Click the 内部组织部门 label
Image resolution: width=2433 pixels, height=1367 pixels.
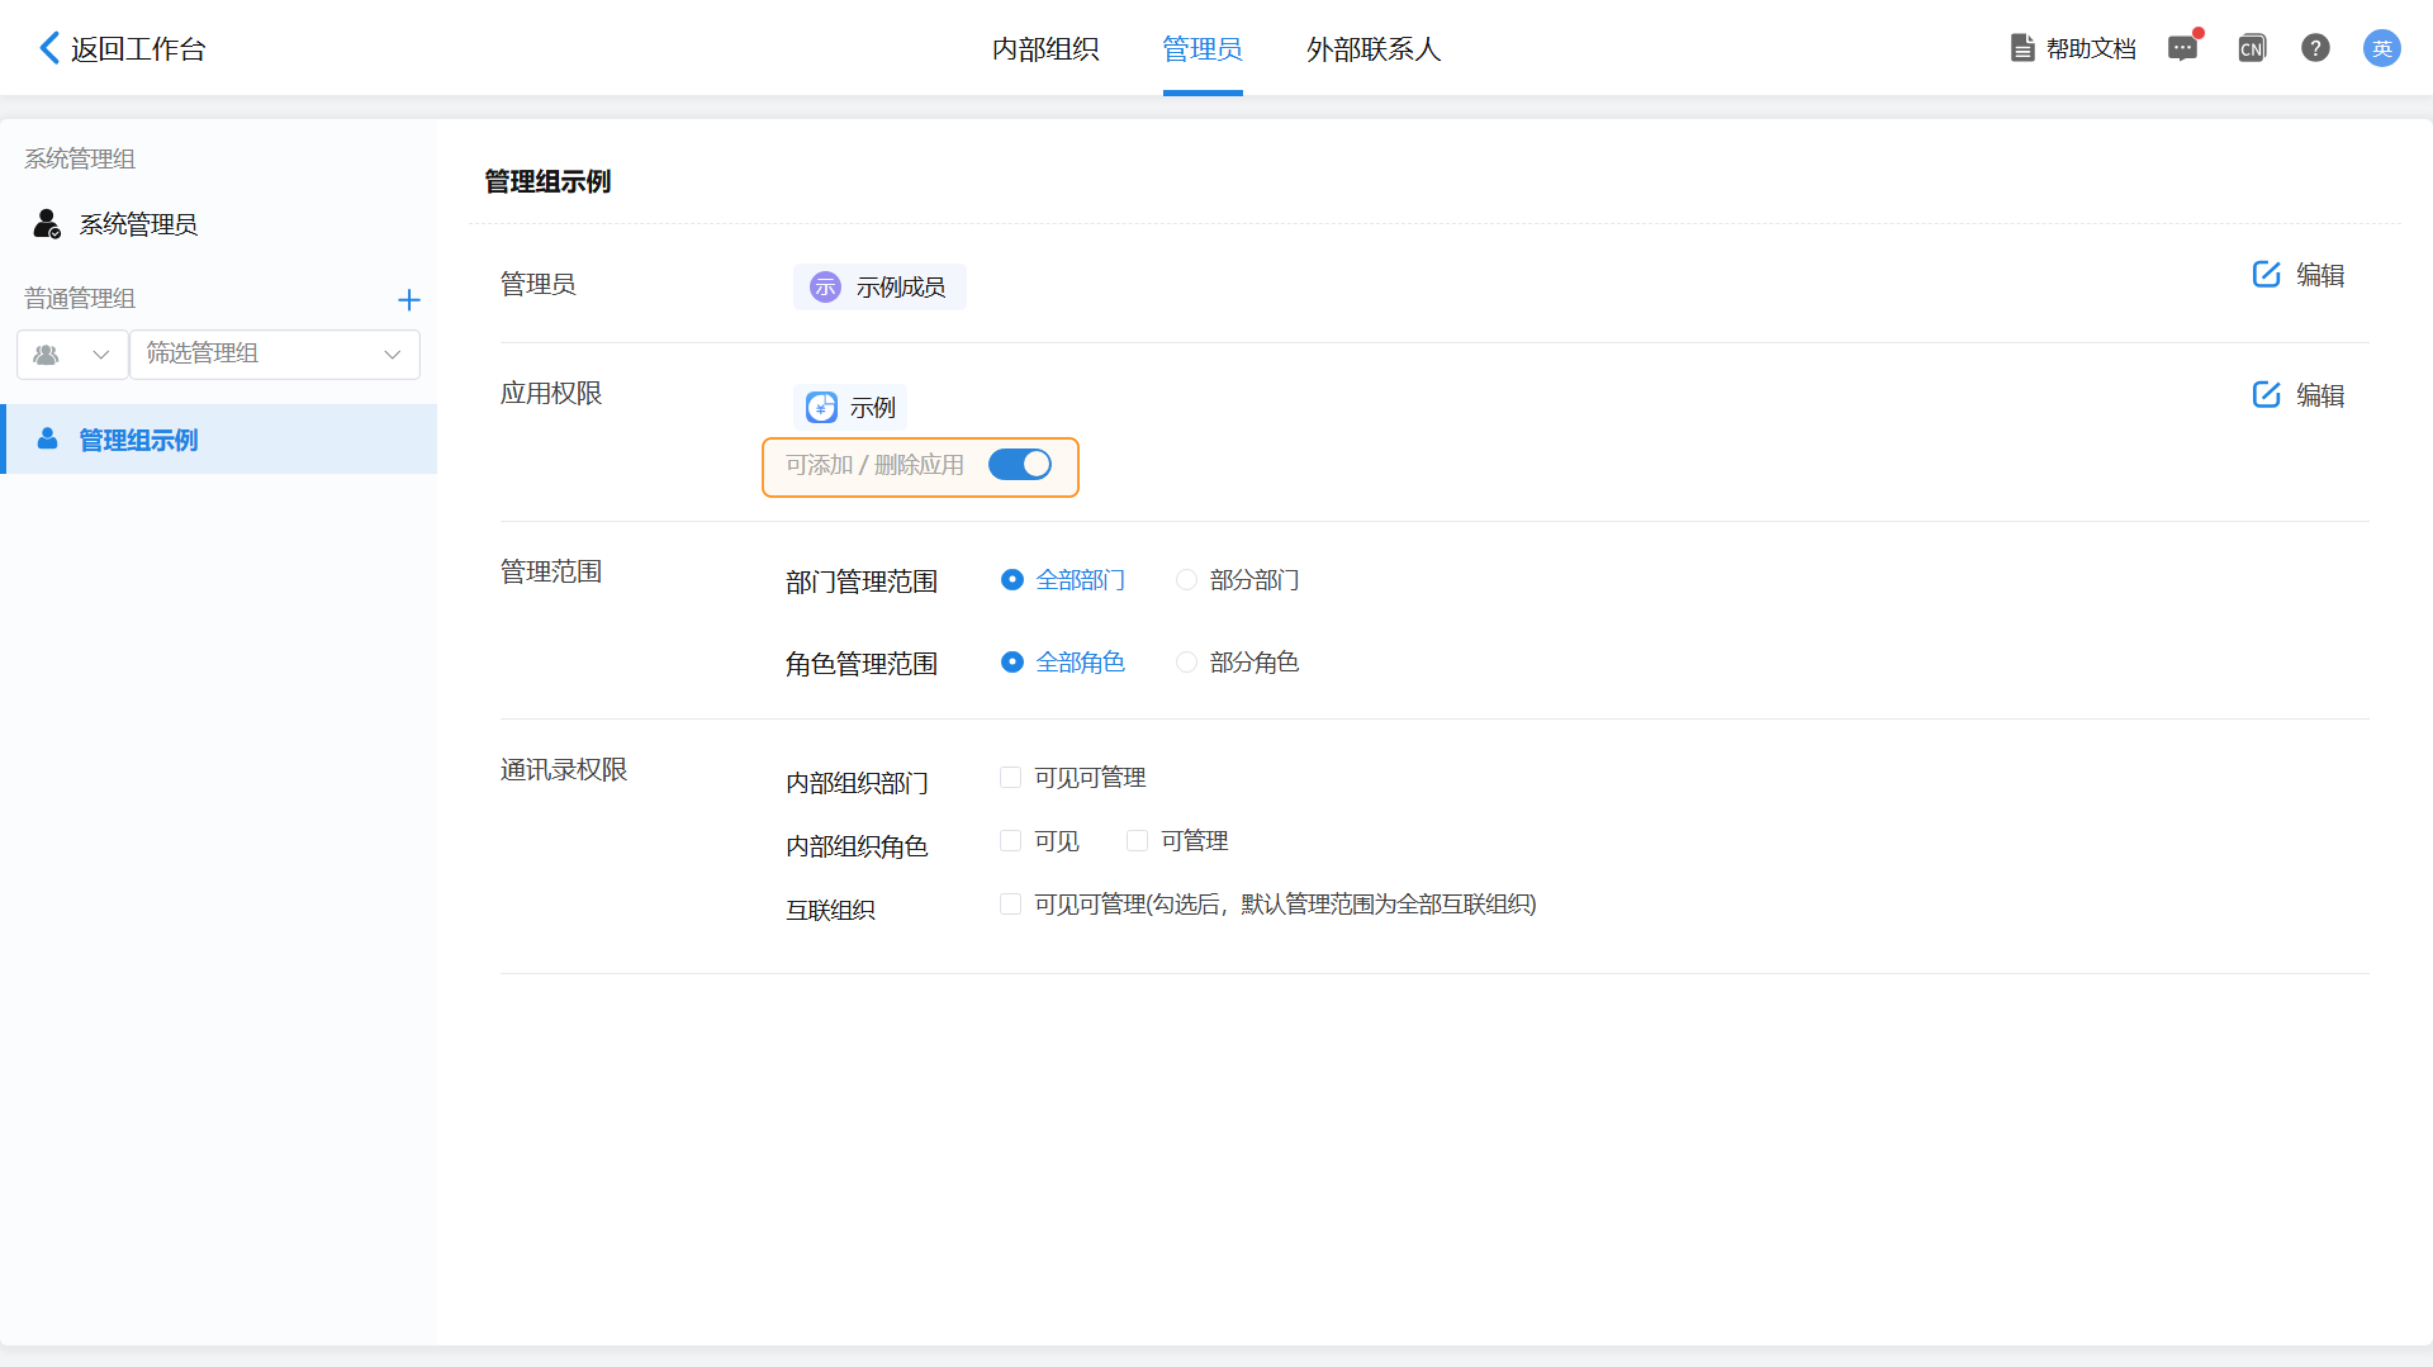pos(858,782)
